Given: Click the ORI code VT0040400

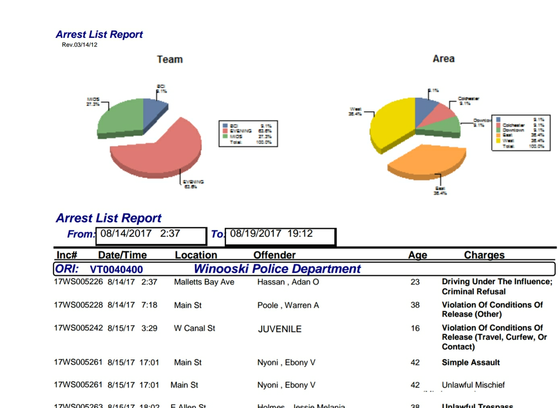Looking at the screenshot, I should click(x=116, y=270).
